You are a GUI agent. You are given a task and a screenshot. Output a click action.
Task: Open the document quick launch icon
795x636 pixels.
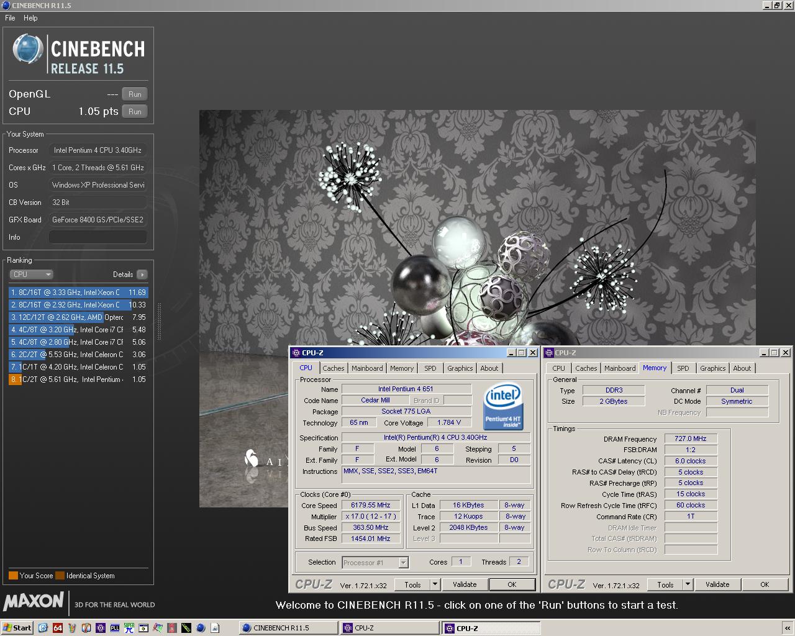coord(215,628)
